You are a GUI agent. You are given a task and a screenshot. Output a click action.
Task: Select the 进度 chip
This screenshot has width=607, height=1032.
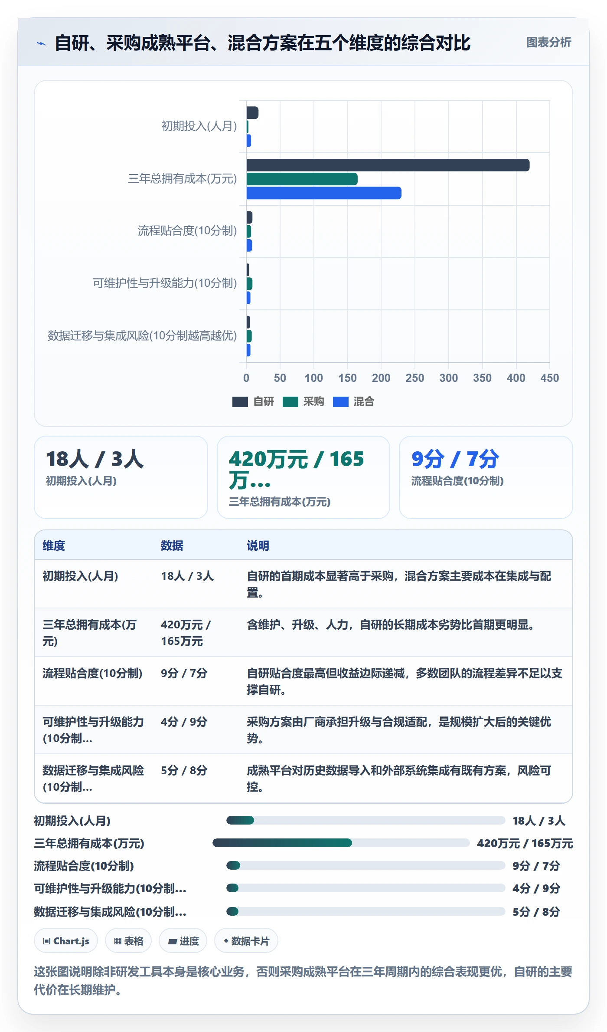click(183, 941)
